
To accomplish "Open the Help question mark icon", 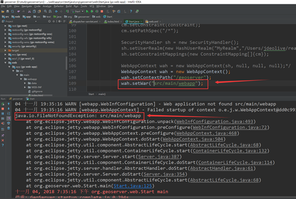I will [131, 12].
